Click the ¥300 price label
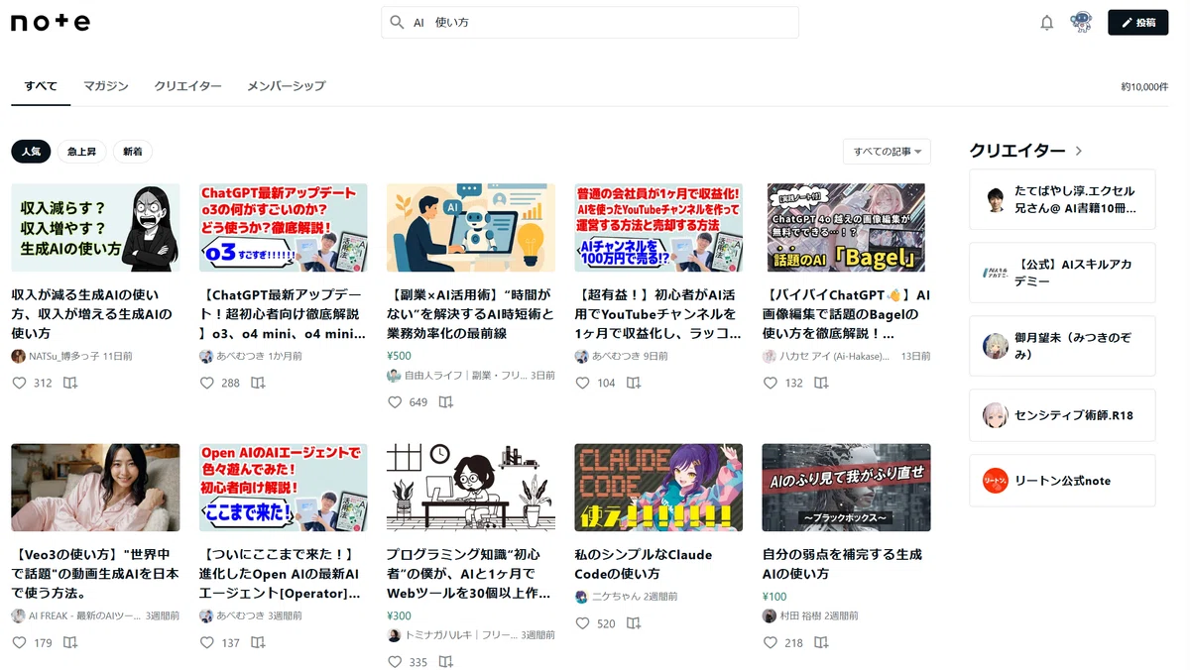The width and height of the screenshot is (1190, 670). pos(399,615)
